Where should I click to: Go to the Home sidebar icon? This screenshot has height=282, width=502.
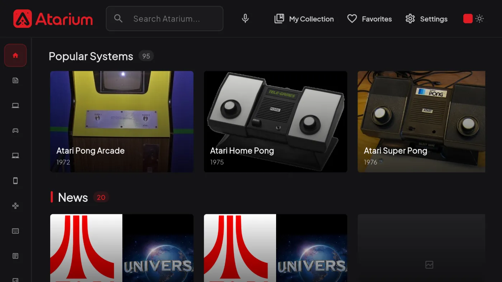15,55
